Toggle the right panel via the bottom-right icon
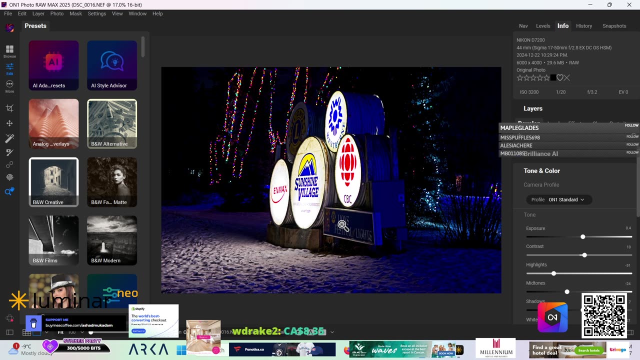 tap(630, 332)
